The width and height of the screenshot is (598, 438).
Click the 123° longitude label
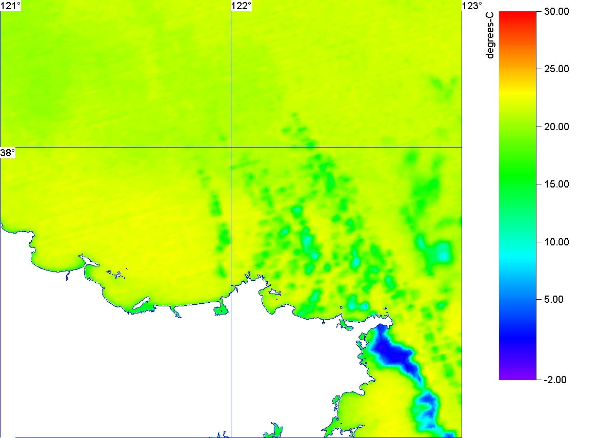(x=472, y=6)
